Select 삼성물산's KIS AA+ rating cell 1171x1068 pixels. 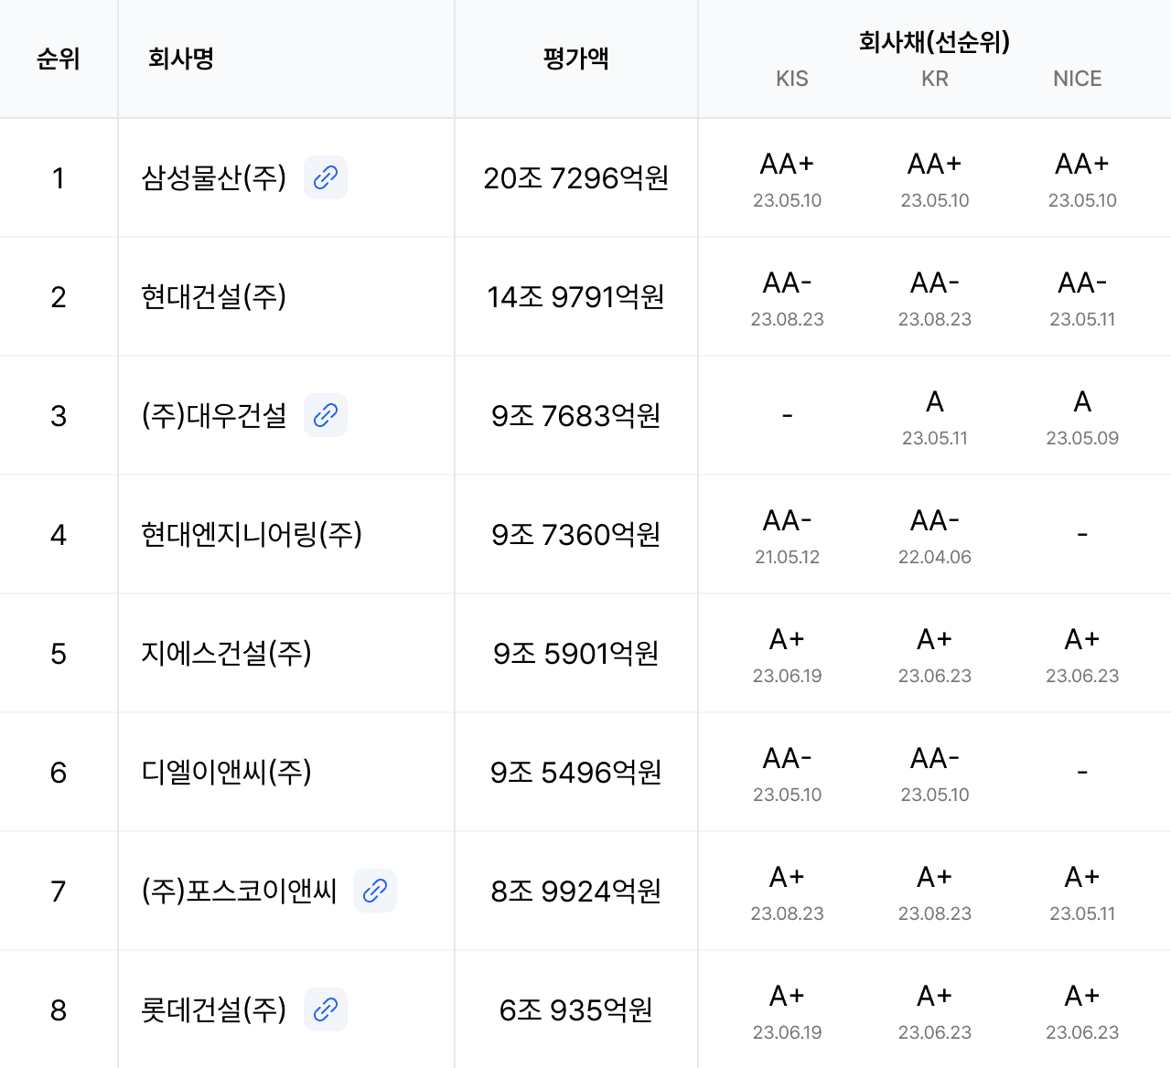click(x=788, y=179)
